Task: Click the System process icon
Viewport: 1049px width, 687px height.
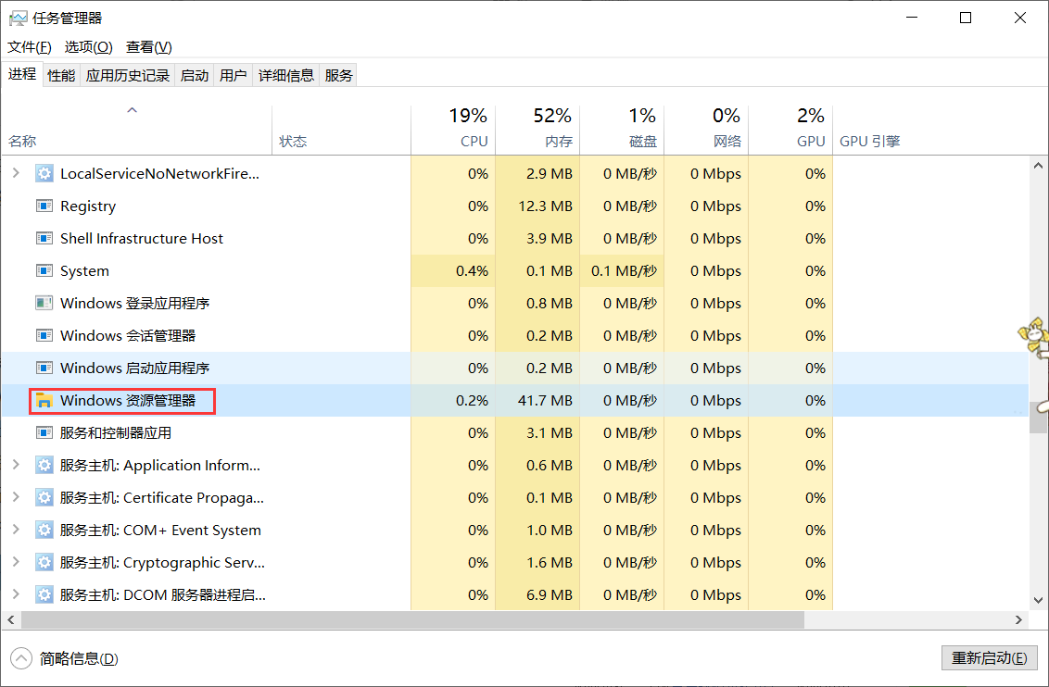Action: [x=44, y=270]
